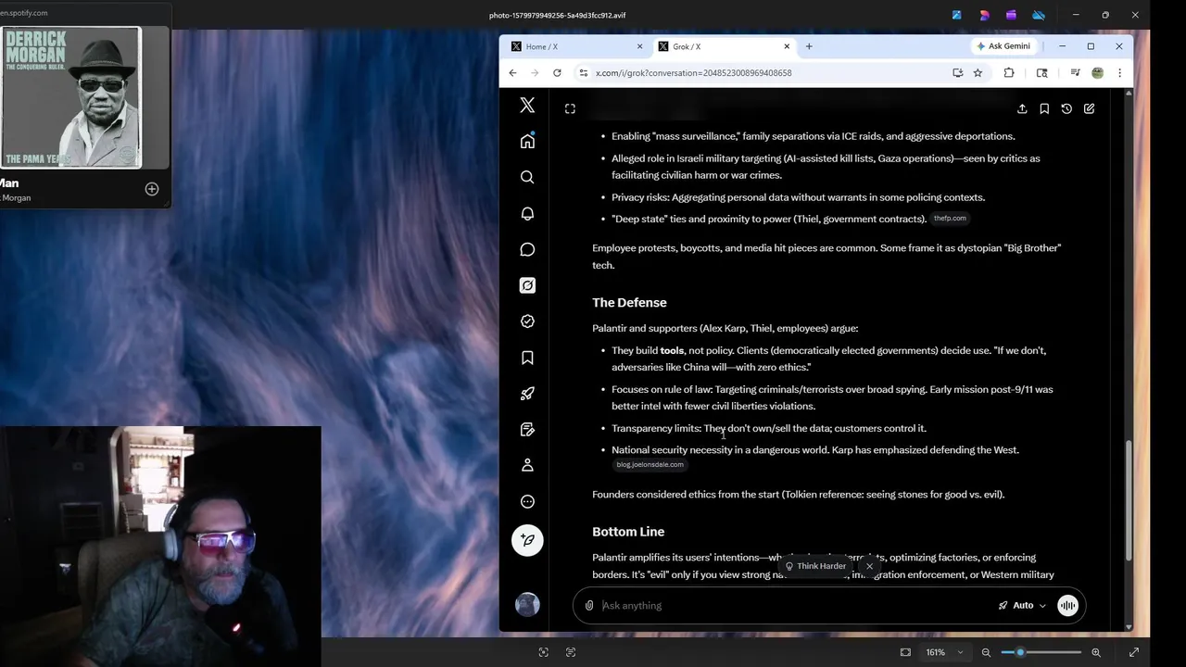
Task: Open the Auto model dropdown
Action: click(x=1022, y=606)
